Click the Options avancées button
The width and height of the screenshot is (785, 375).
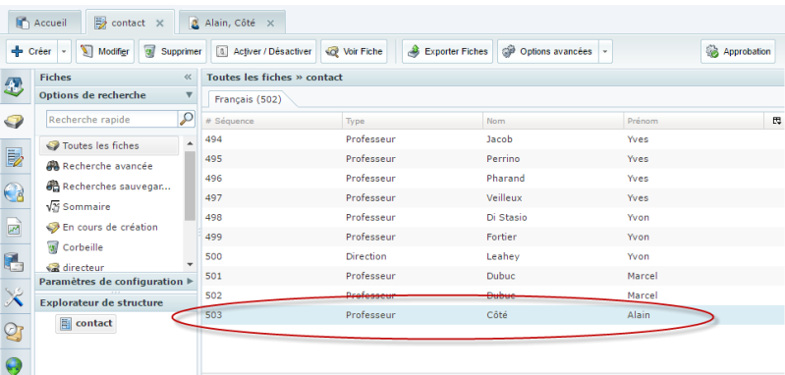coord(547,51)
